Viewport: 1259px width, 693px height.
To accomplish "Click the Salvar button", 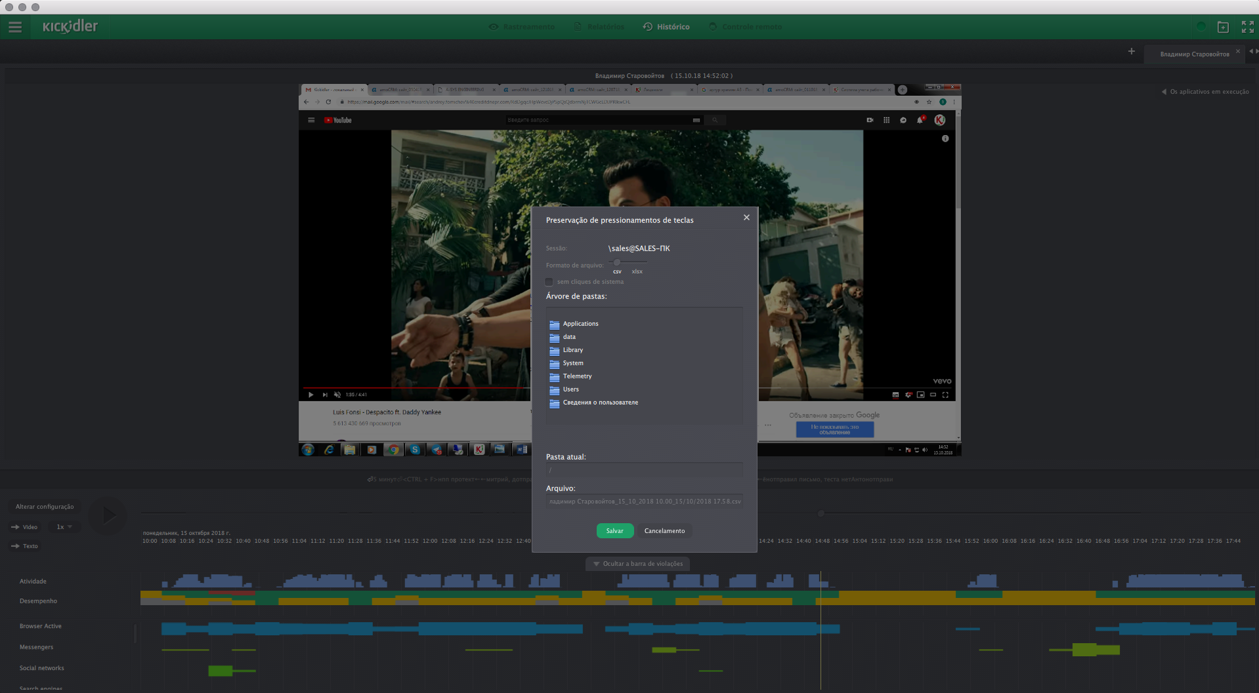I will pyautogui.click(x=615, y=531).
